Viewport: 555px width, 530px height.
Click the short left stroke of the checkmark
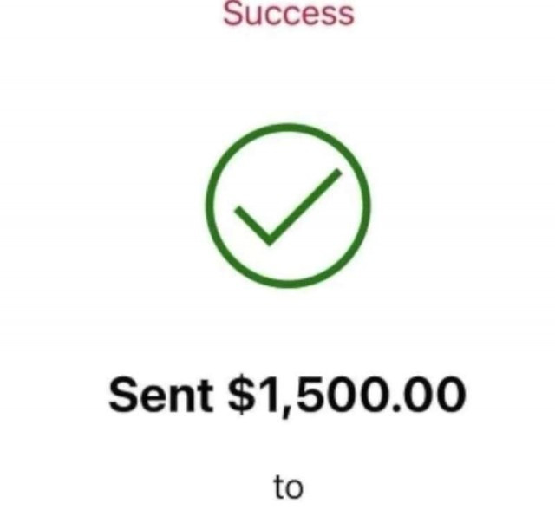[252, 226]
